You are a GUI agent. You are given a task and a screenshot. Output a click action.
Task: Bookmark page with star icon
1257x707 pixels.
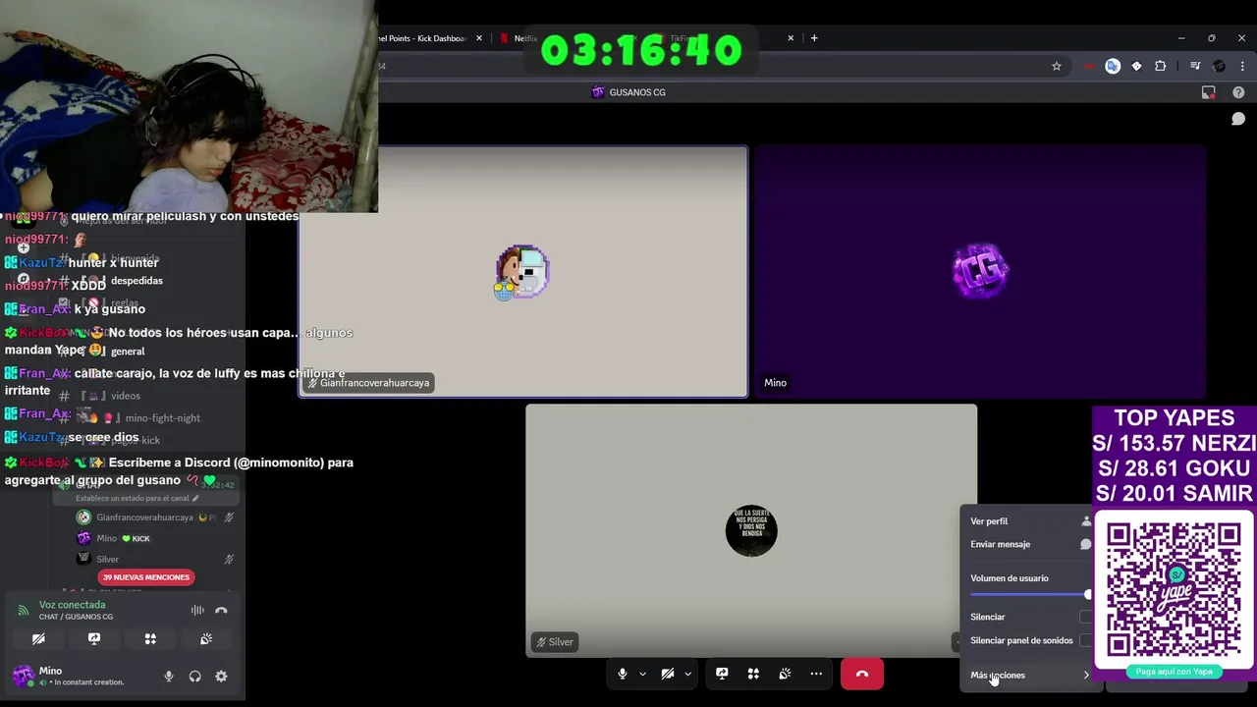tap(1057, 66)
